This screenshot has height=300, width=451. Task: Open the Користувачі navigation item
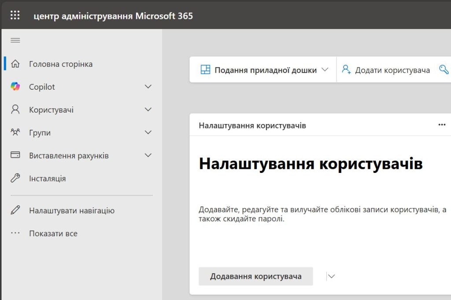51,110
